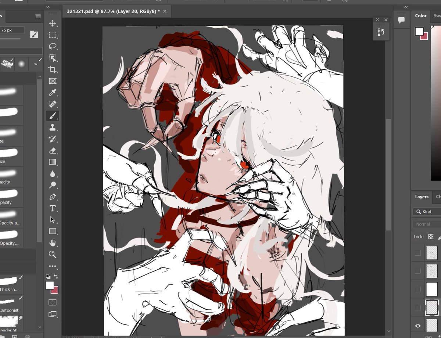
Task: Click the Color panel foreground swatch
Action: click(x=419, y=31)
